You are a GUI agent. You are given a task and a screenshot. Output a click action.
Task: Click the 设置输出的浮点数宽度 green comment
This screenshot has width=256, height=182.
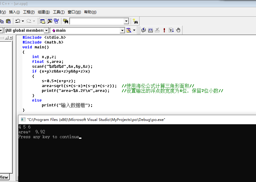[x=172, y=91]
